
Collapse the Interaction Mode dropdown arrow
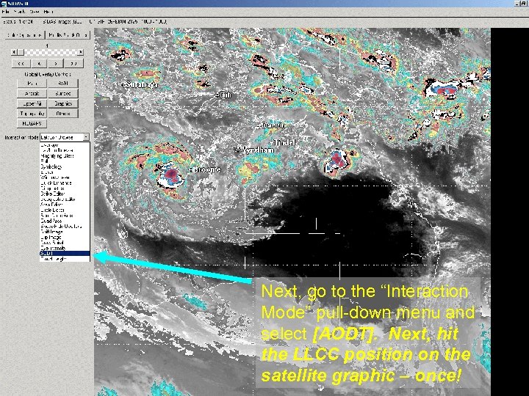tap(87, 137)
